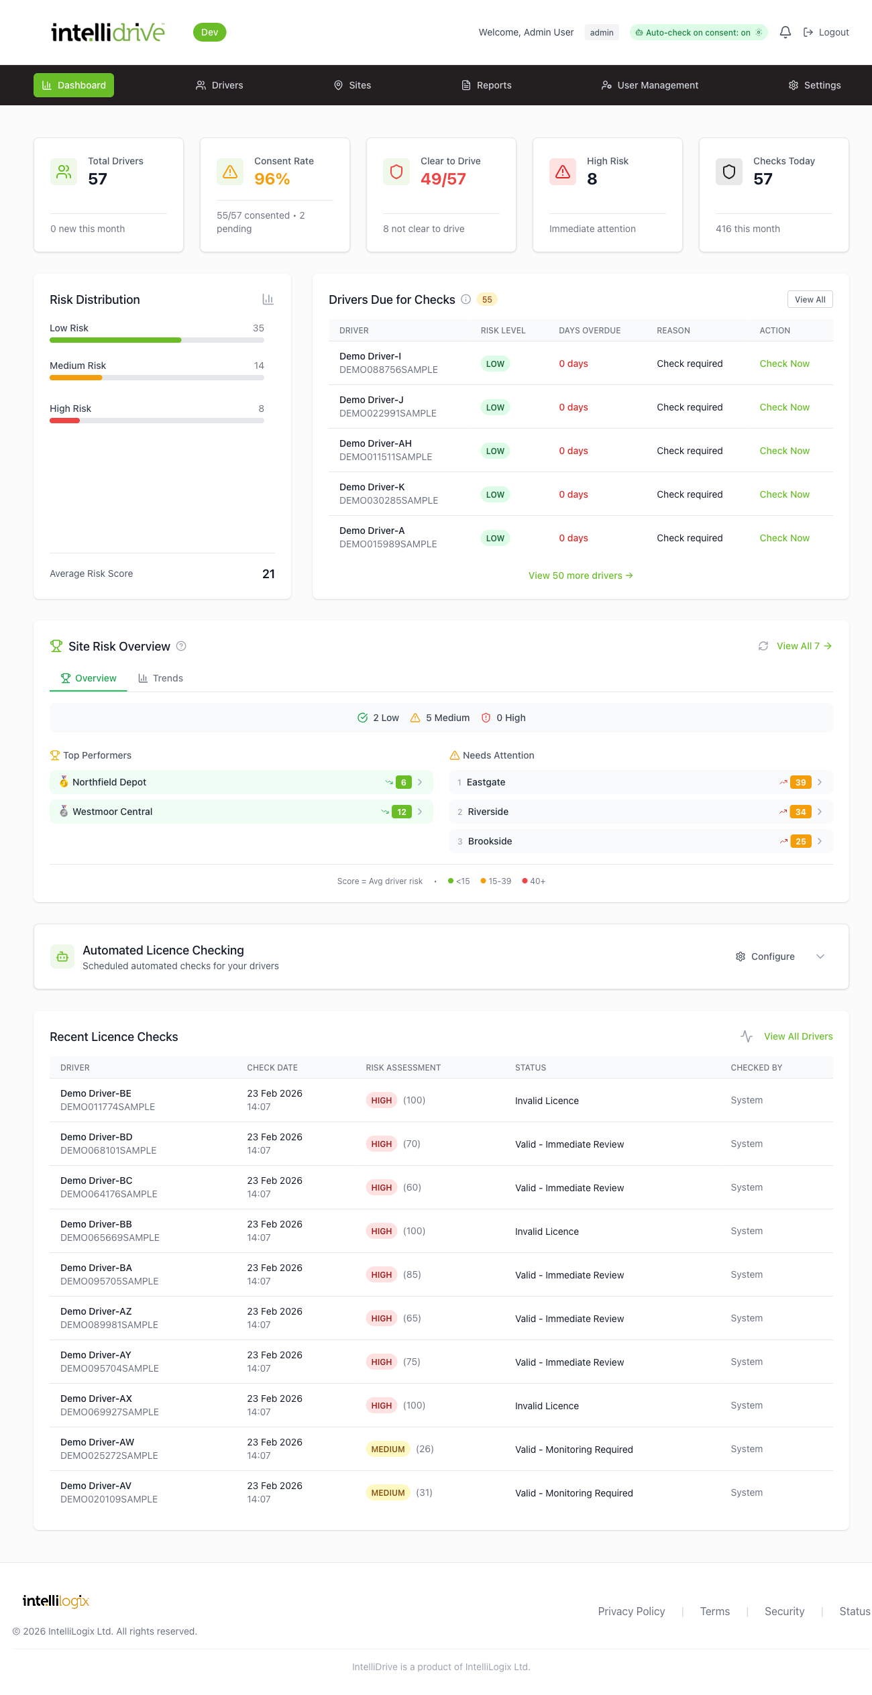Screen dimensions: 872x1695
Task: Open User Management in the navigation
Action: pos(650,85)
